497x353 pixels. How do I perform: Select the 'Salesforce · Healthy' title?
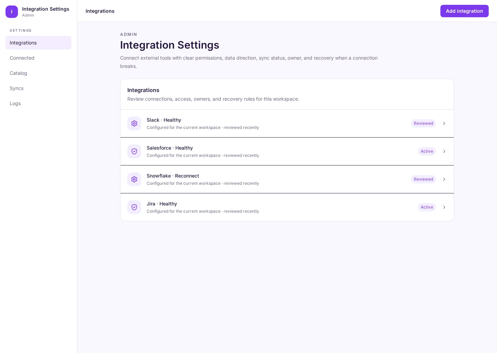click(170, 148)
